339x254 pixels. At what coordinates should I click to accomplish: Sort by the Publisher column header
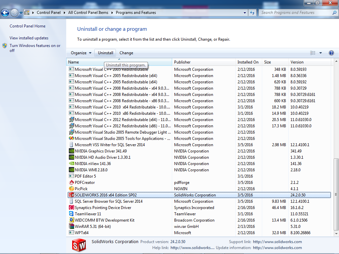point(204,62)
